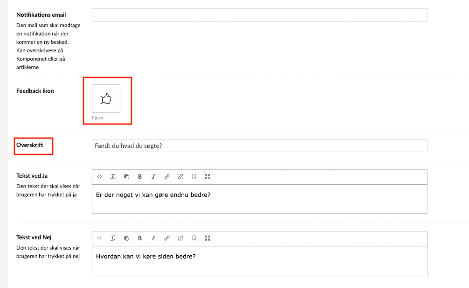This screenshot has height=288, width=469.
Task: Insert link in Tekst ved Ja editor
Action: (x=167, y=177)
